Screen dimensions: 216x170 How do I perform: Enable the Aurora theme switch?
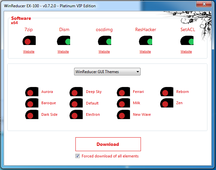pyautogui.click(x=32, y=92)
